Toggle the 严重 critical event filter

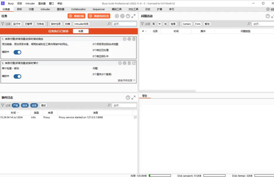coord(15,105)
